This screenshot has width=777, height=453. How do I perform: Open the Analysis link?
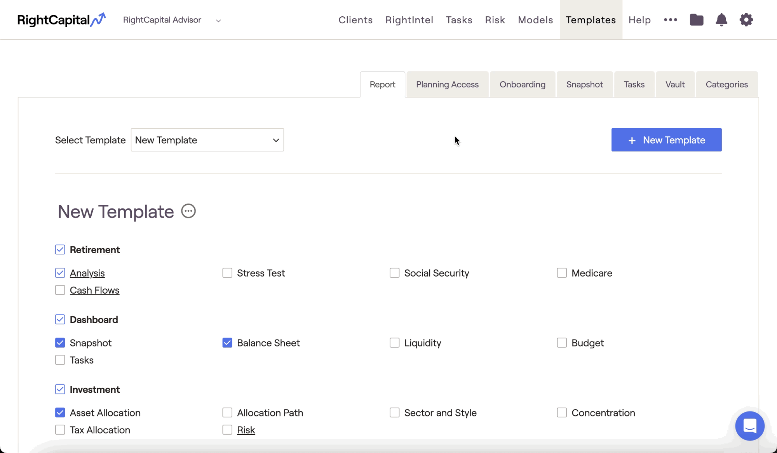click(x=87, y=273)
